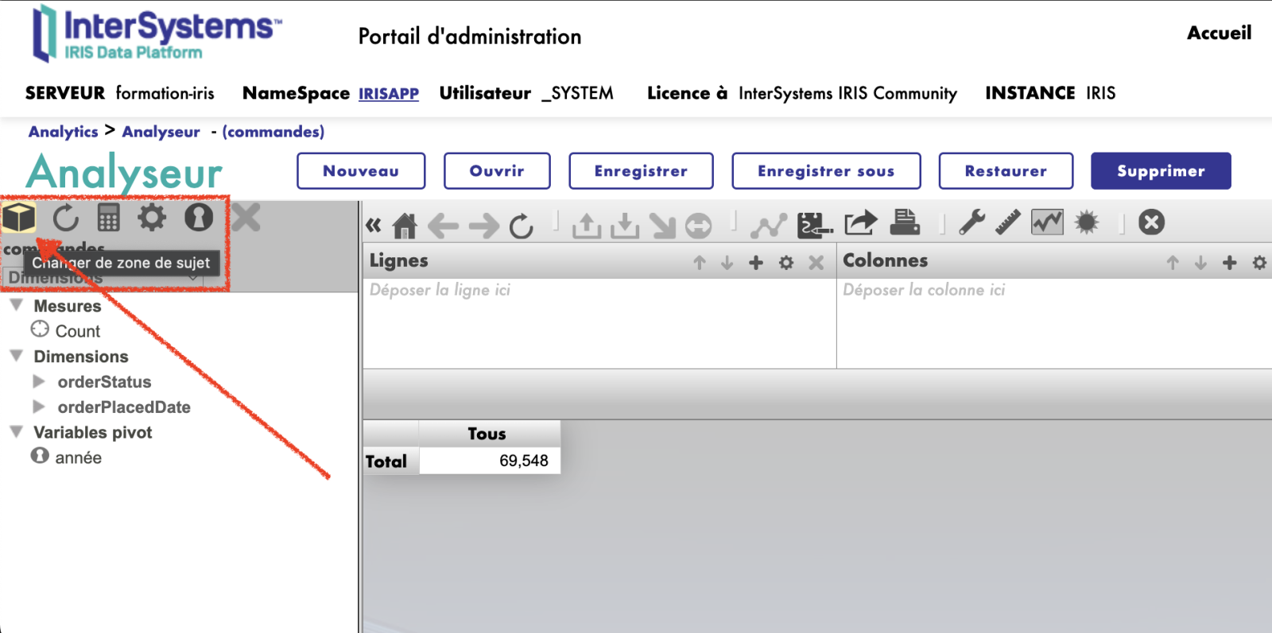Click the printer icon in pivot toolbar
This screenshot has height=633, width=1272.
coord(904,223)
